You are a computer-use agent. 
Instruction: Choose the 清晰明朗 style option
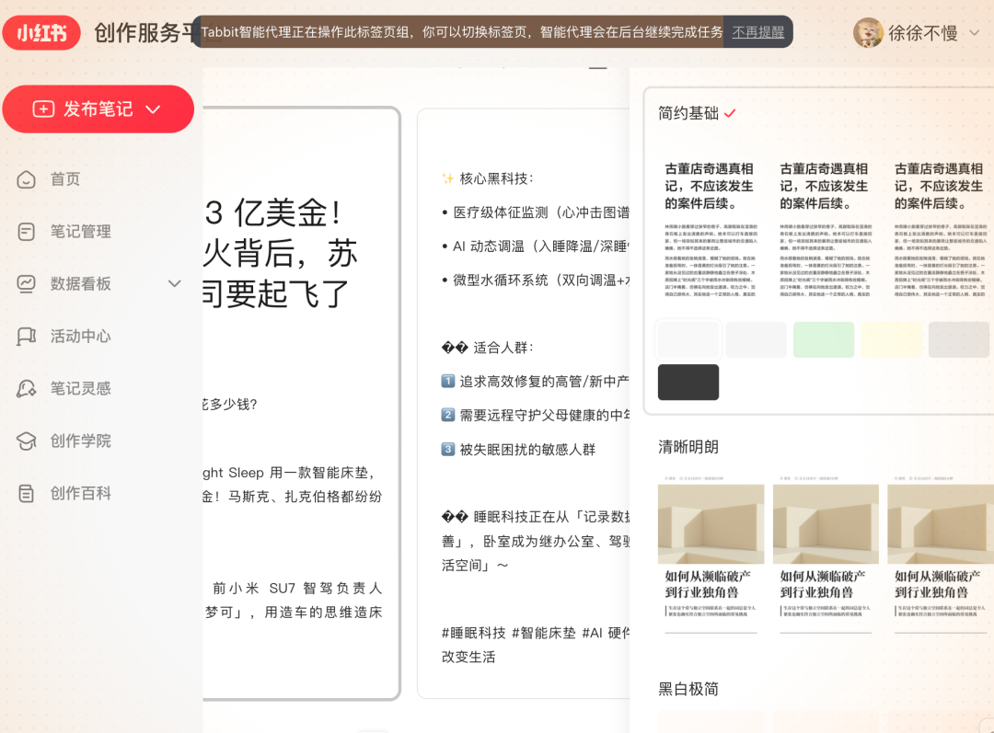coord(687,445)
